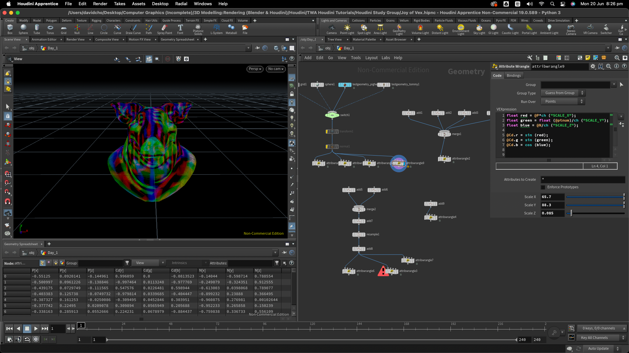
Task: Click the Camera shelf tool
Action: 332,29
